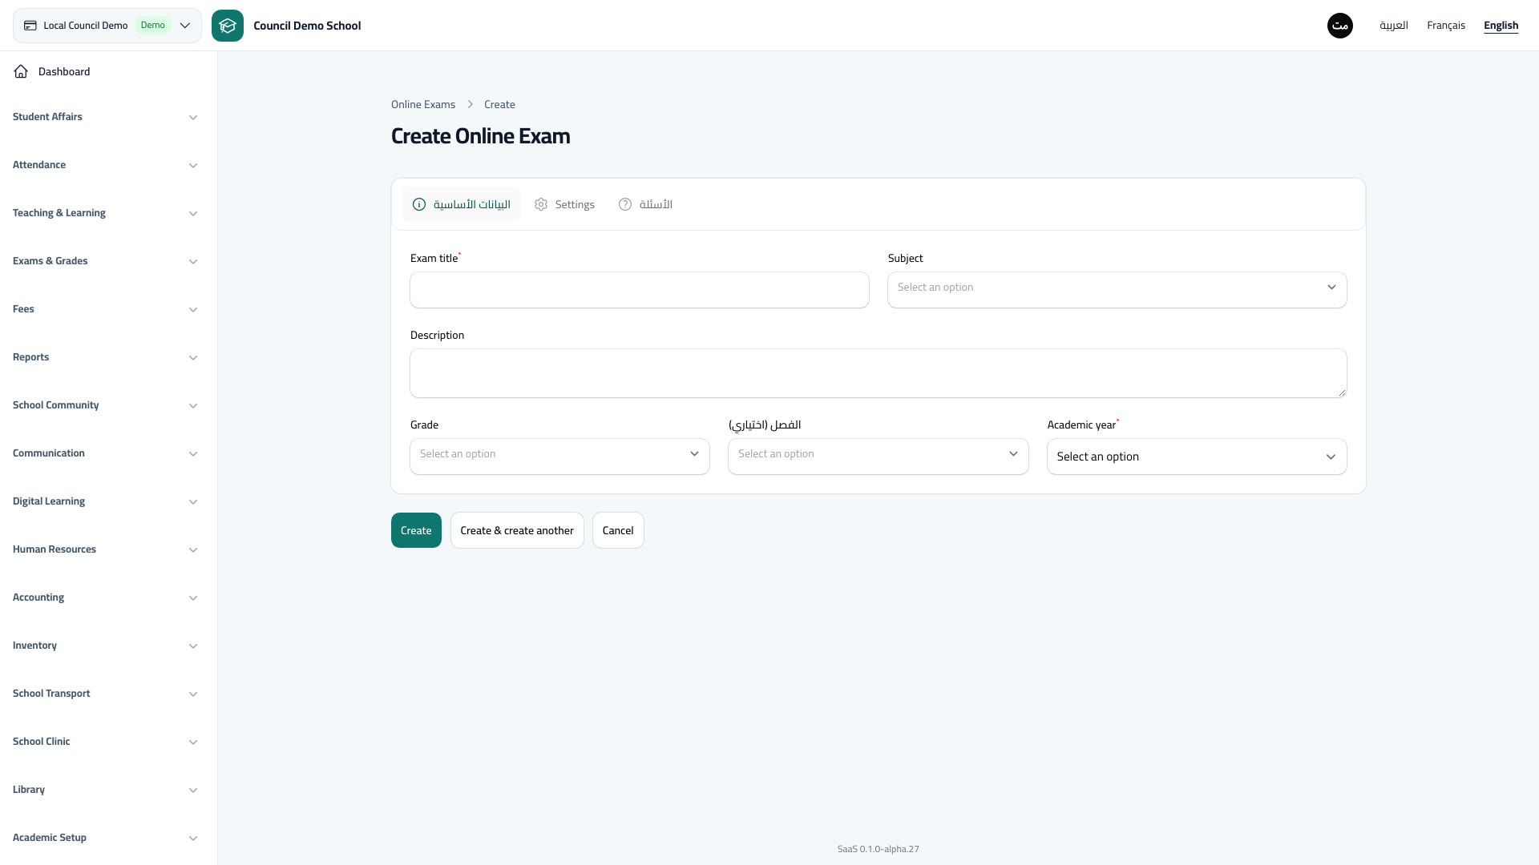Focus the Exam title field
Viewport: 1539px width, 865px height.
[x=640, y=290]
